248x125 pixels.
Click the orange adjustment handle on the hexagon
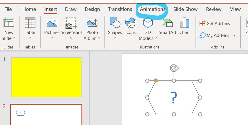[x=156, y=80]
